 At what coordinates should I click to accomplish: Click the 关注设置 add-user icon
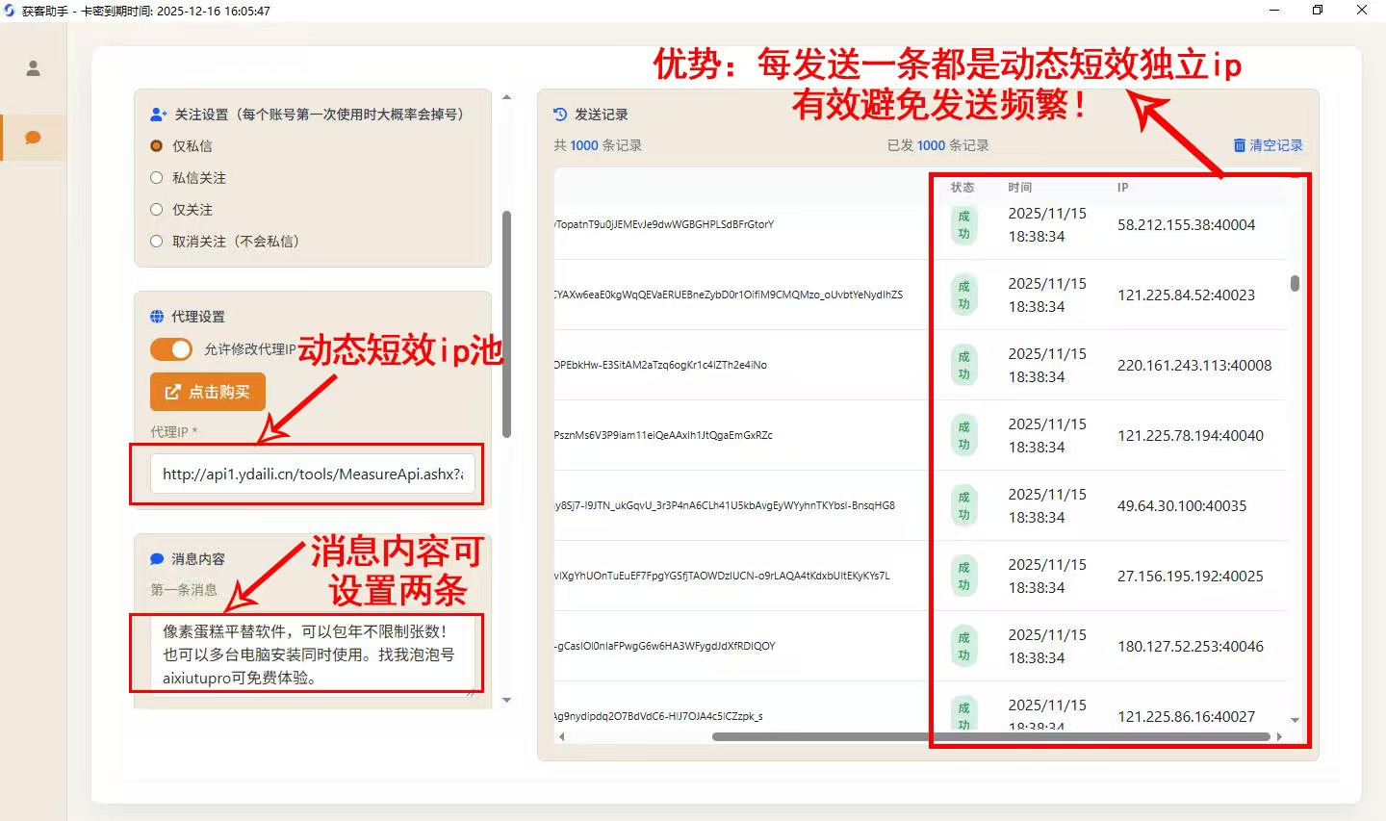click(x=159, y=115)
